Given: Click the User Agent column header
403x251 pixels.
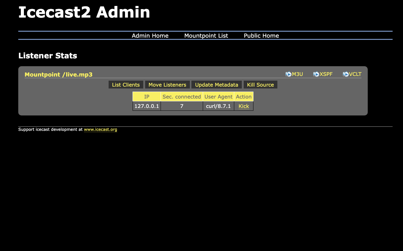Looking at the screenshot, I should pyautogui.click(x=219, y=97).
